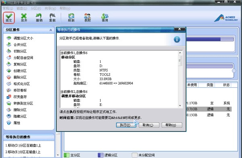Click the 提交 (Apply) toolbar icon
242x158 pixels.
click(x=9, y=18)
